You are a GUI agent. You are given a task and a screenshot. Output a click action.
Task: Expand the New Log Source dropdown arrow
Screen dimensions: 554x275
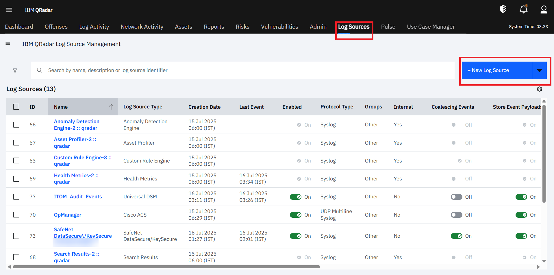[x=539, y=70]
